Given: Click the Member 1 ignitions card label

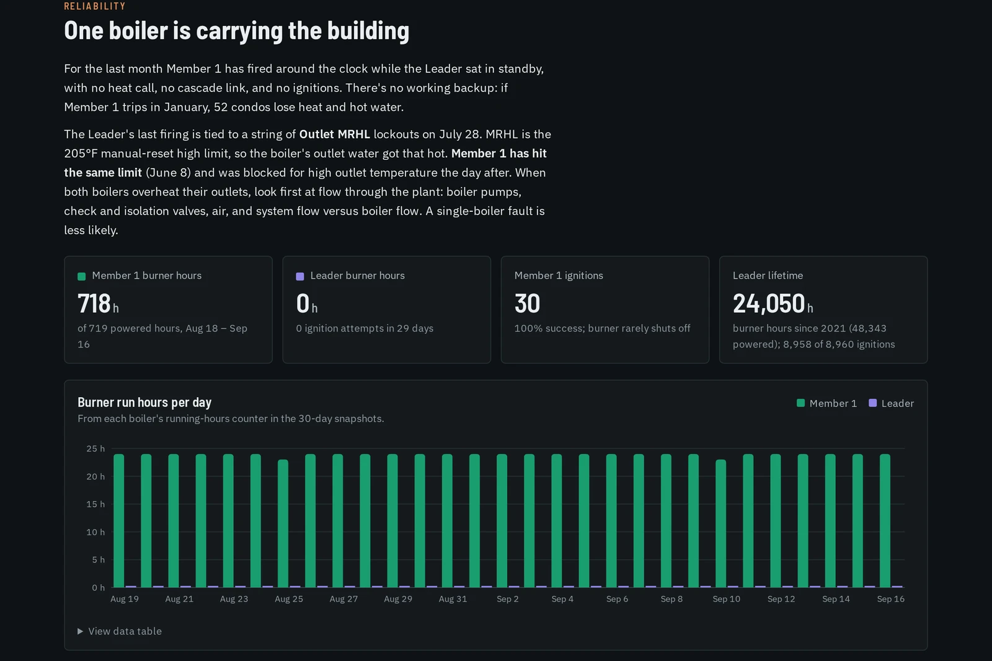Looking at the screenshot, I should (x=559, y=276).
